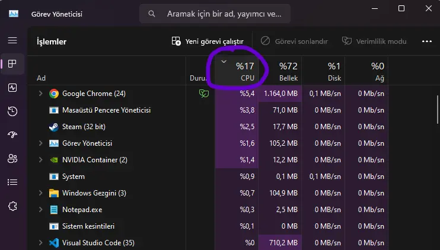The height and width of the screenshot is (250, 440).
Task: Click the CPU column sort chevron
Action: click(224, 62)
